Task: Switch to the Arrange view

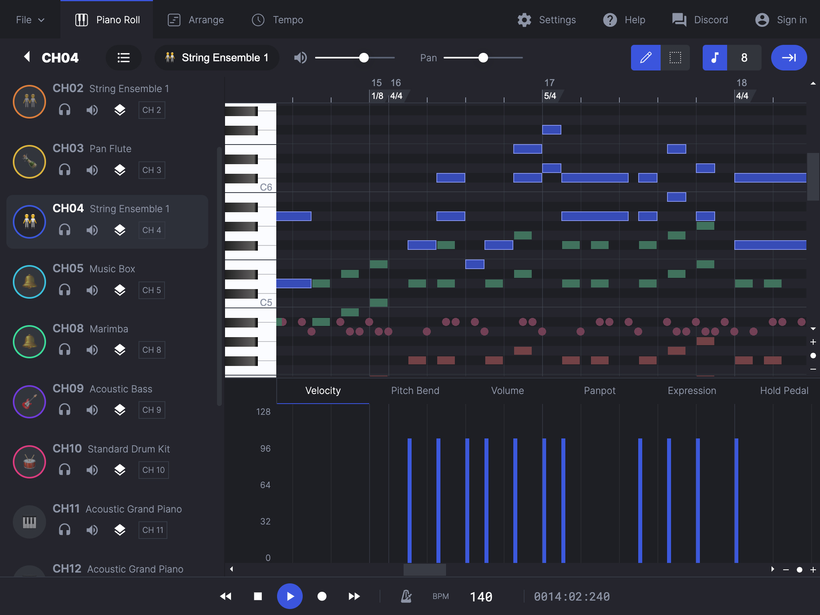Action: point(196,20)
